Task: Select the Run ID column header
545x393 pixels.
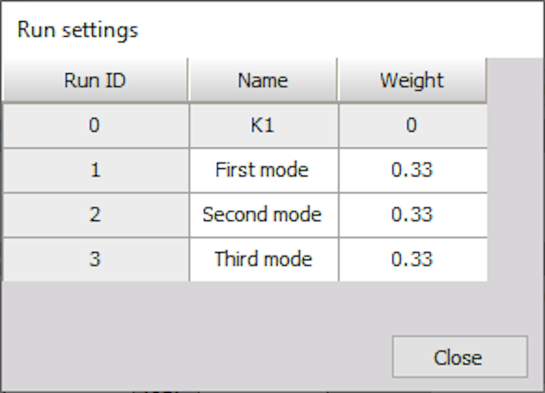Action: click(x=95, y=80)
